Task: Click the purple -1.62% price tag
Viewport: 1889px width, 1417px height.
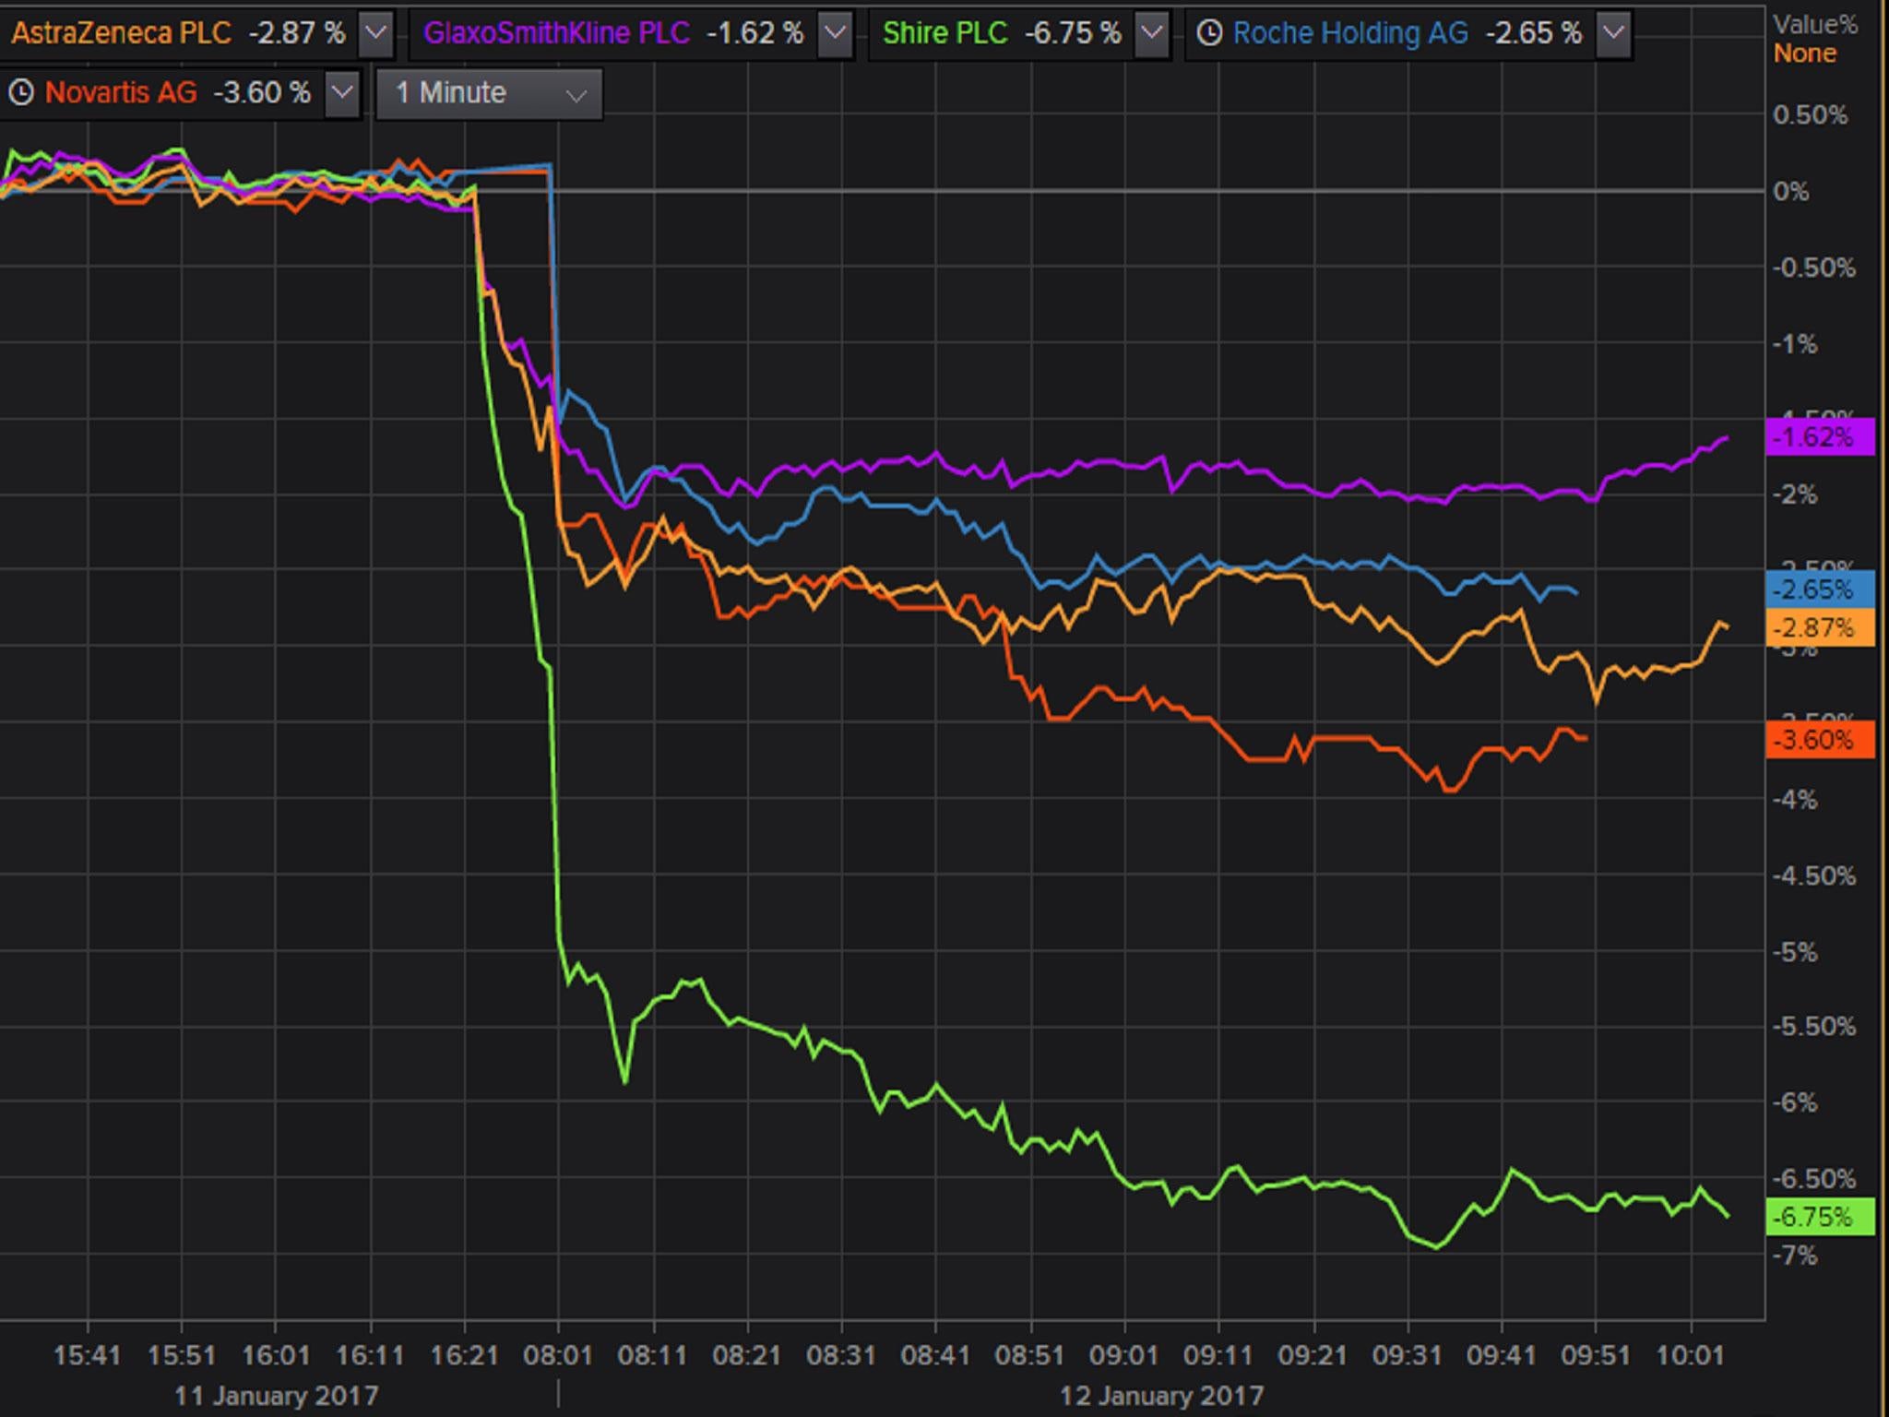Action: (x=1819, y=436)
